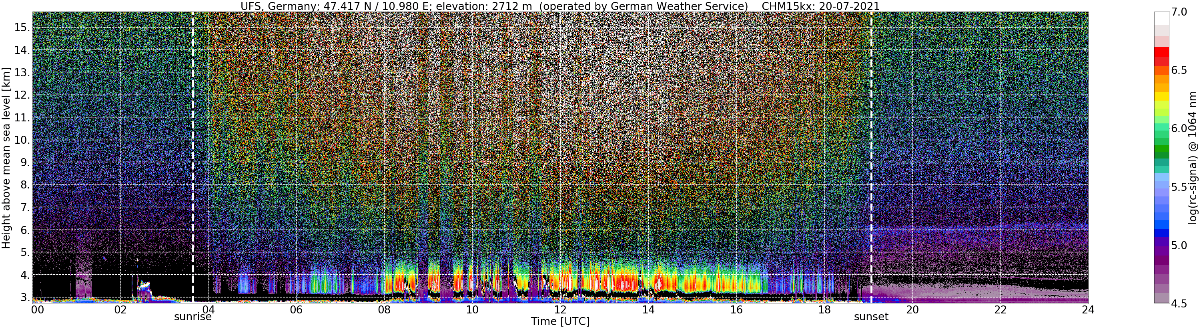The image size is (1201, 329).
Task: Click the 4.5 colorbar tick label
Action: [x=1179, y=303]
